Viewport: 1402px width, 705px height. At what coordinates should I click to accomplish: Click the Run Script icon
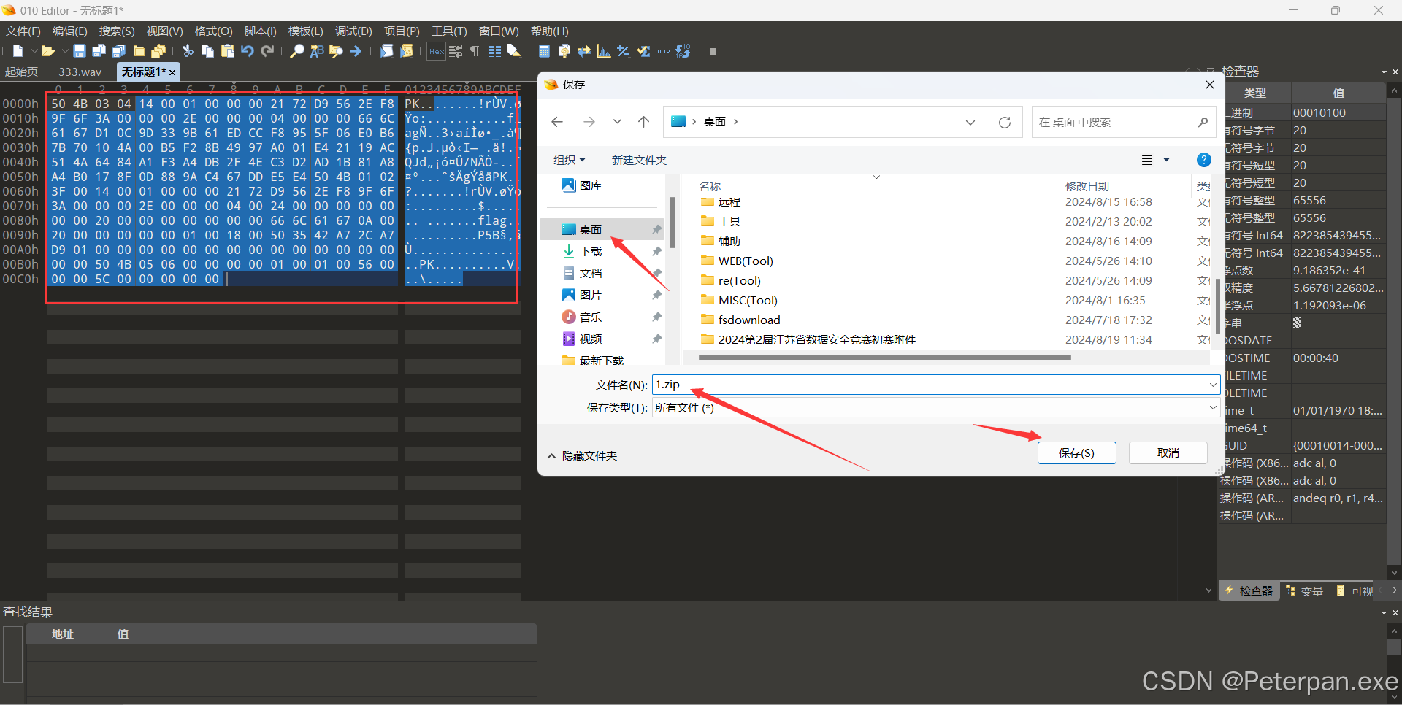coord(386,51)
